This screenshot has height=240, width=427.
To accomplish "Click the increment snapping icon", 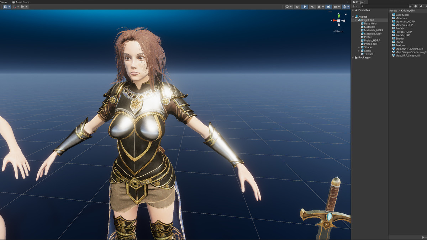I will pos(23,7).
